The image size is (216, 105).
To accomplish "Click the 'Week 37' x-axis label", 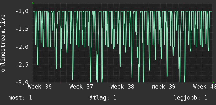I will [x=81, y=87].
